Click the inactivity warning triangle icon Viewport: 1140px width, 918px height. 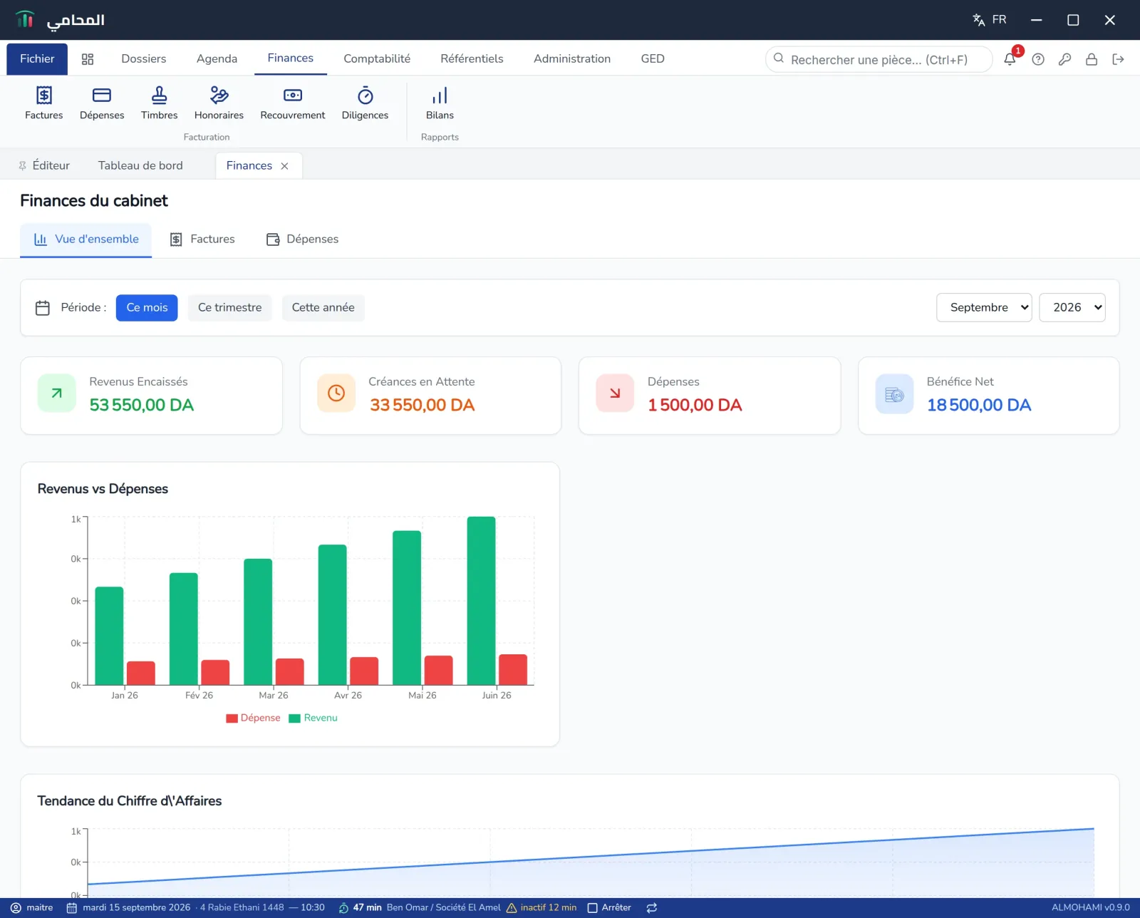coord(512,908)
